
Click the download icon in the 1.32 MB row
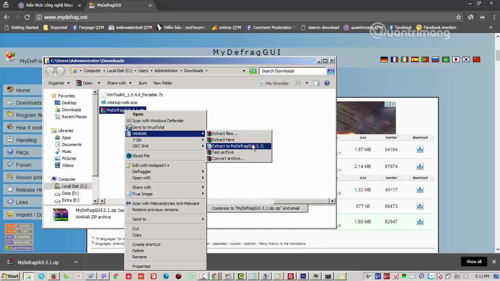[x=420, y=190]
